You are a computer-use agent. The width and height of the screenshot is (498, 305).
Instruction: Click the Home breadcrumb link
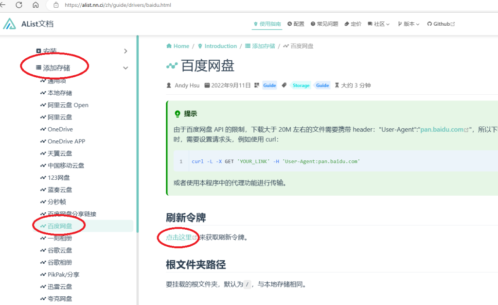point(178,46)
